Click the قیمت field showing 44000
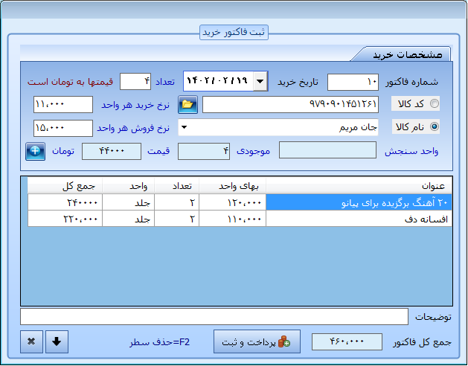This screenshot has width=468, height=366. click(x=112, y=151)
